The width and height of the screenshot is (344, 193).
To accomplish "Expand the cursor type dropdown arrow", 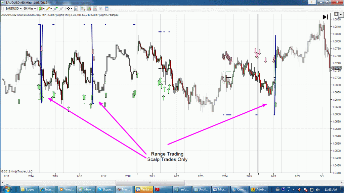I will [x=72, y=8].
